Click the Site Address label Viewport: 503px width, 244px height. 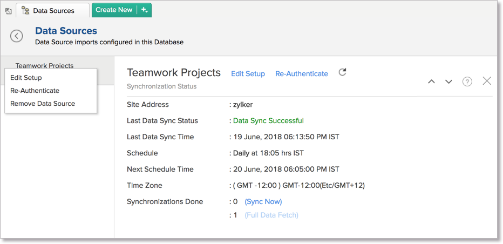click(148, 105)
